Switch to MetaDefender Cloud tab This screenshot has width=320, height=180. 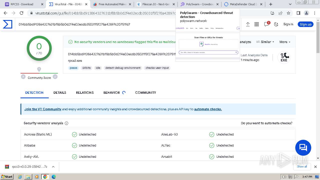(243, 4)
